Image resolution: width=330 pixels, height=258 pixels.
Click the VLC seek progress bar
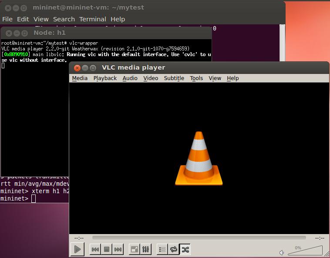tap(199, 238)
